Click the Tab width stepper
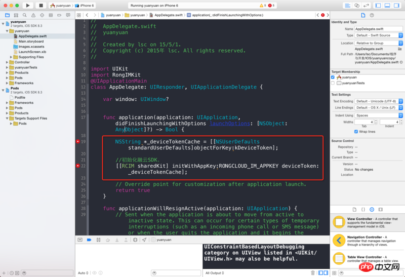 coord(376,122)
